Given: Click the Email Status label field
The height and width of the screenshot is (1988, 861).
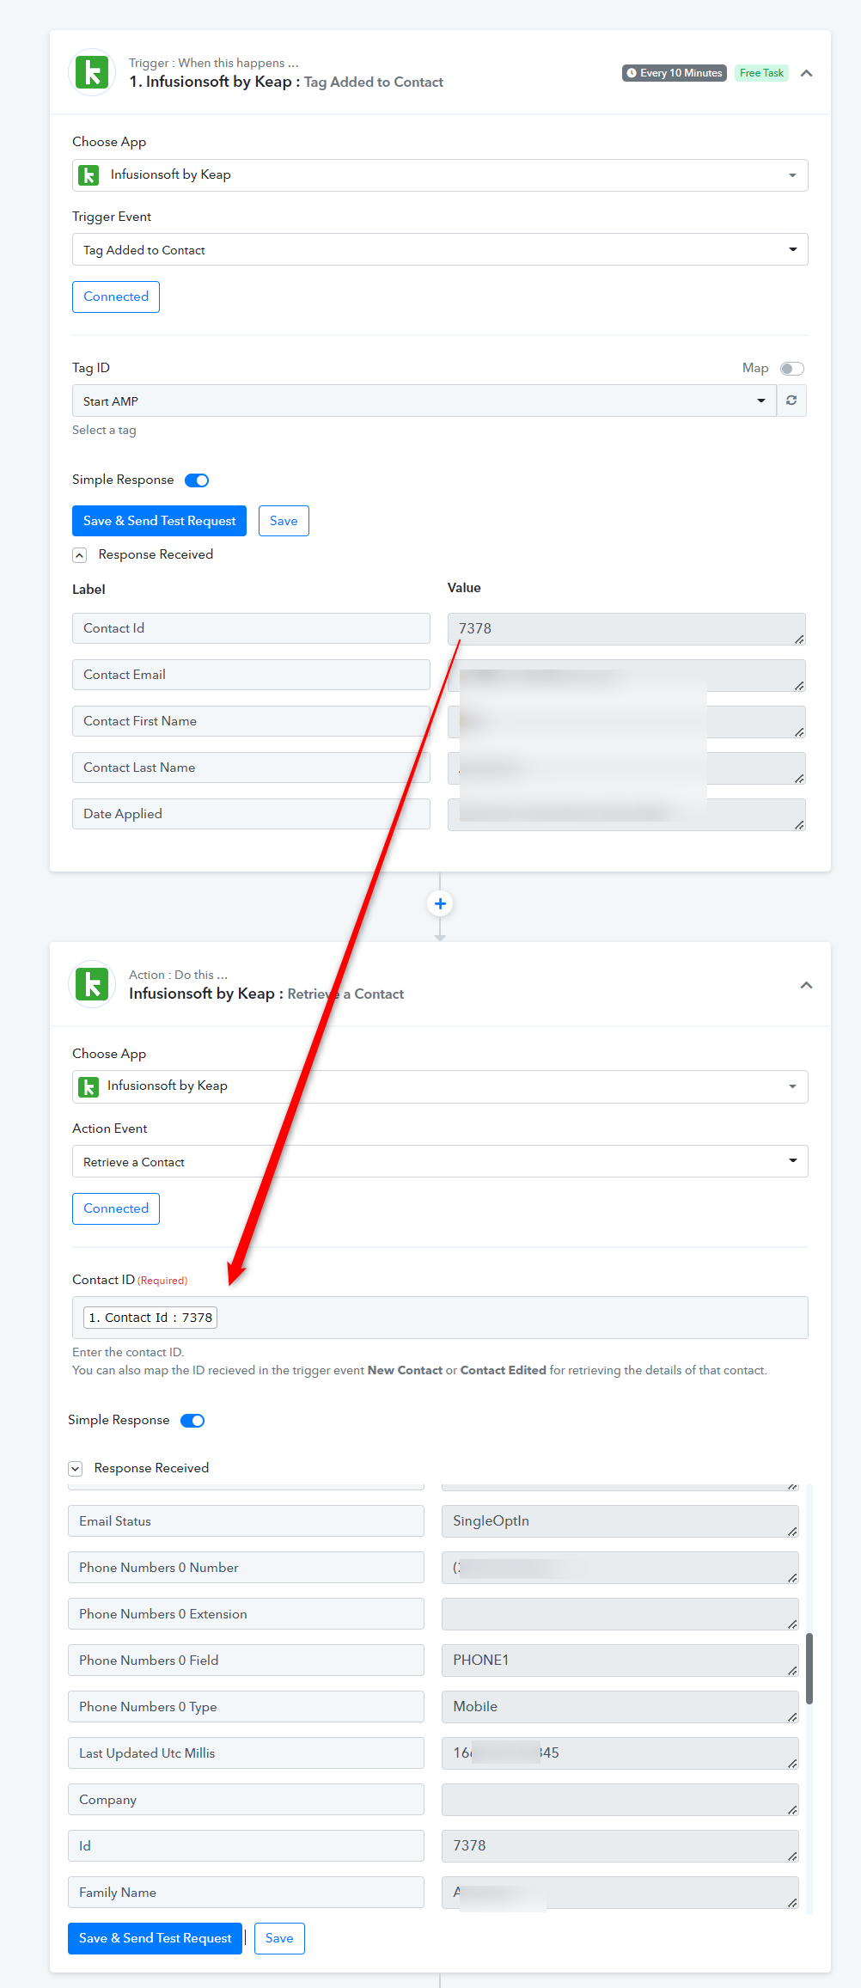Looking at the screenshot, I should click(x=246, y=1521).
